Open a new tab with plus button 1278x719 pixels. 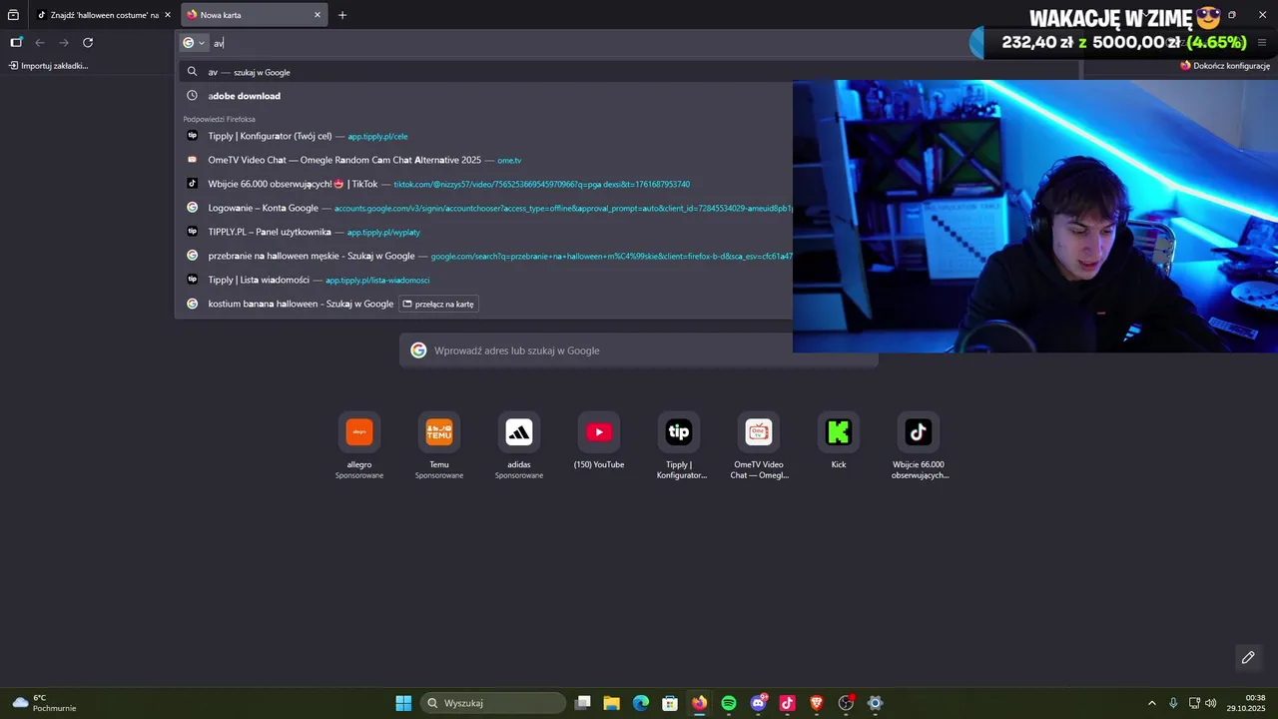[342, 15]
